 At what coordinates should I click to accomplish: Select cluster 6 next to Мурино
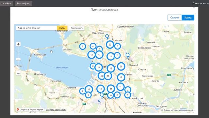(118, 46)
